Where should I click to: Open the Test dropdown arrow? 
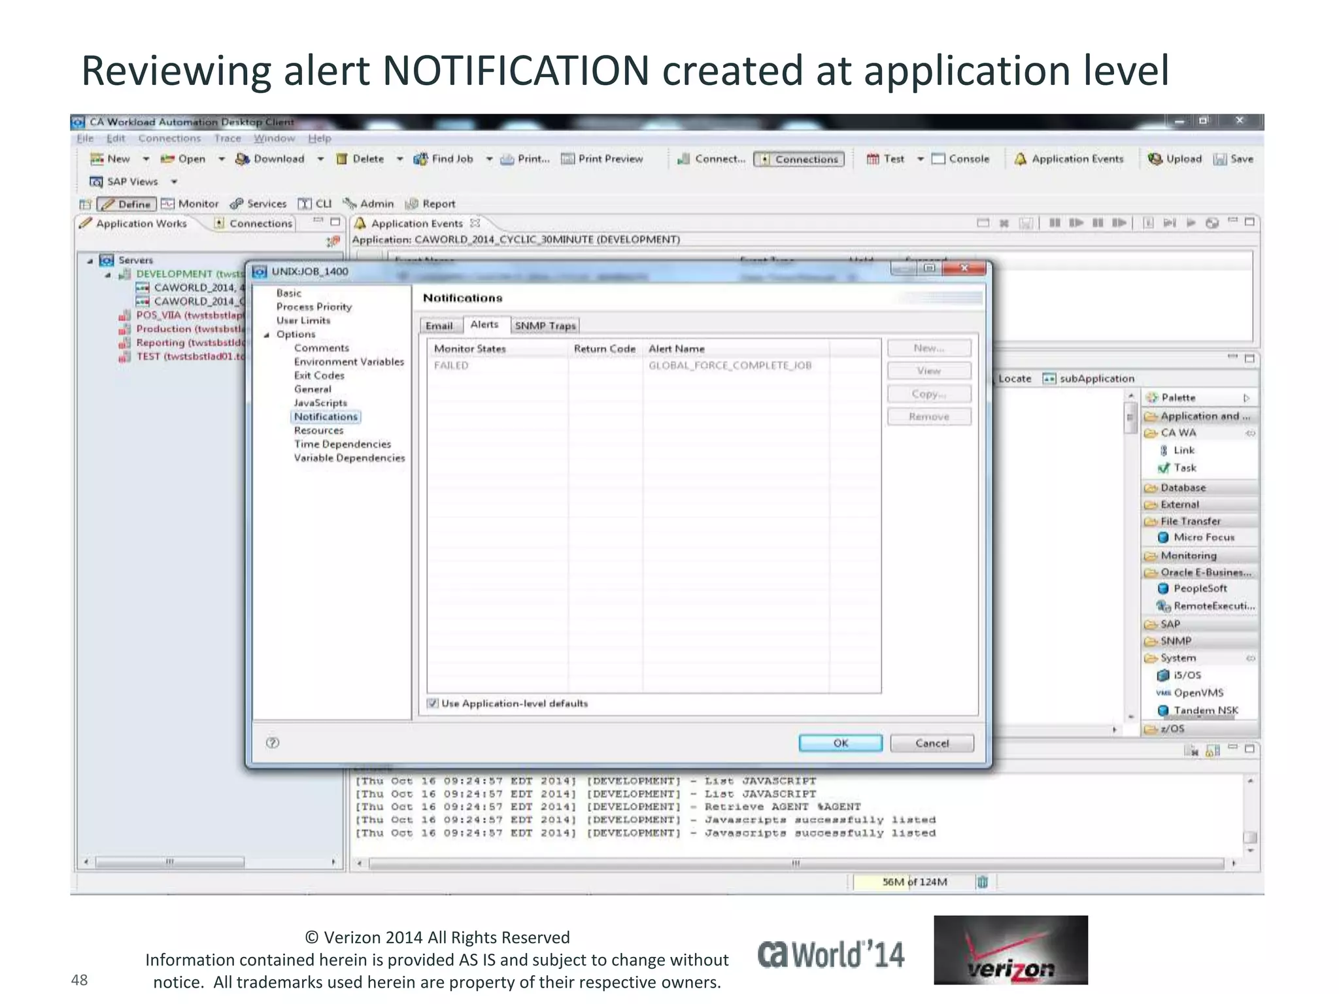(920, 159)
